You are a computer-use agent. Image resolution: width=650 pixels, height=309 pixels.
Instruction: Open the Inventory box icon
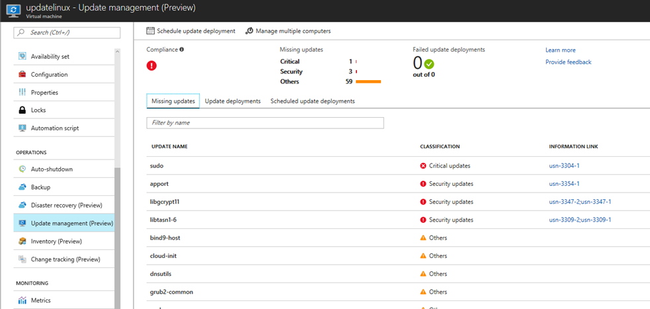tap(22, 242)
